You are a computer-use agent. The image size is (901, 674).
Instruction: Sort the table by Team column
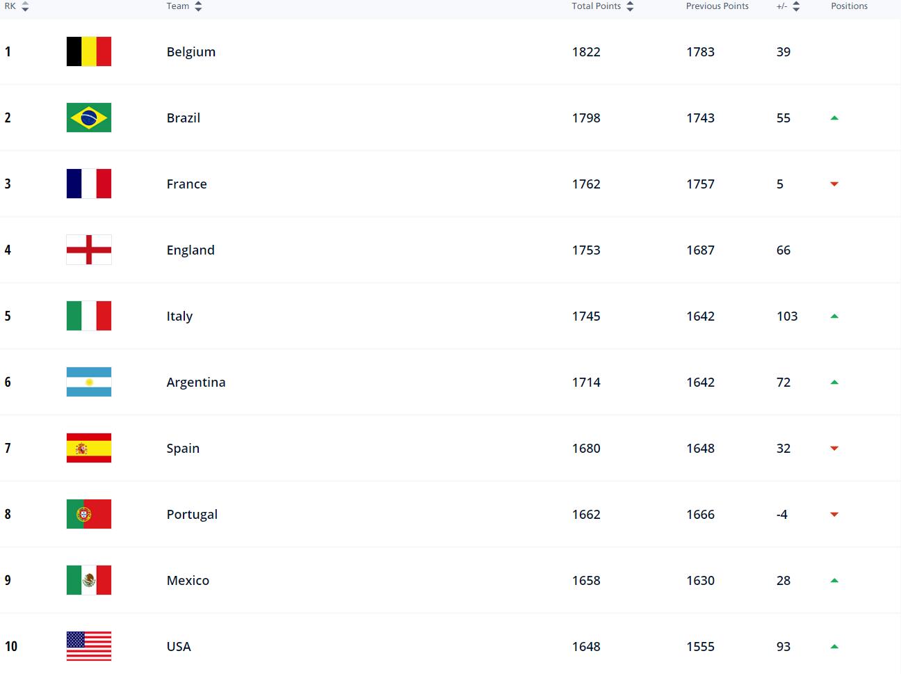point(198,6)
